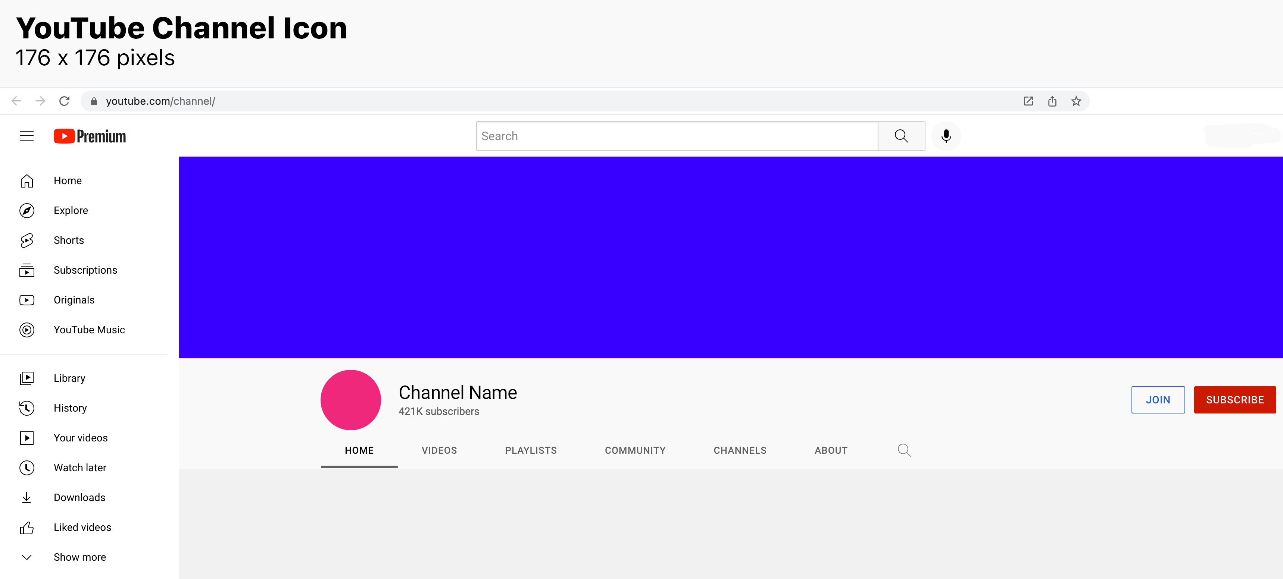Open the COMMUNITY tab
Viewport: 1283px width, 579px height.
tap(635, 450)
